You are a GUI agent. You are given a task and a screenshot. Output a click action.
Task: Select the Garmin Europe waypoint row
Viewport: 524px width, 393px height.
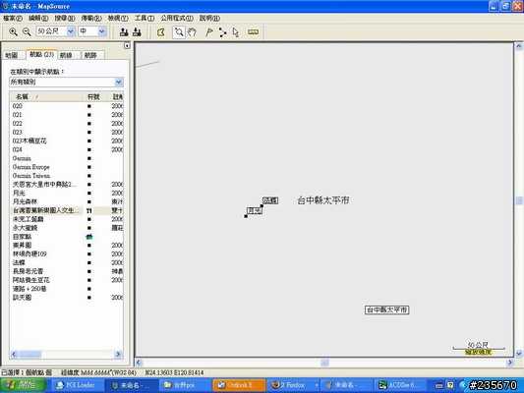click(67, 167)
